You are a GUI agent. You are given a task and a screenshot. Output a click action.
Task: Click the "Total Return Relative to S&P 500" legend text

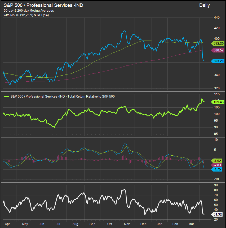pos(91,97)
